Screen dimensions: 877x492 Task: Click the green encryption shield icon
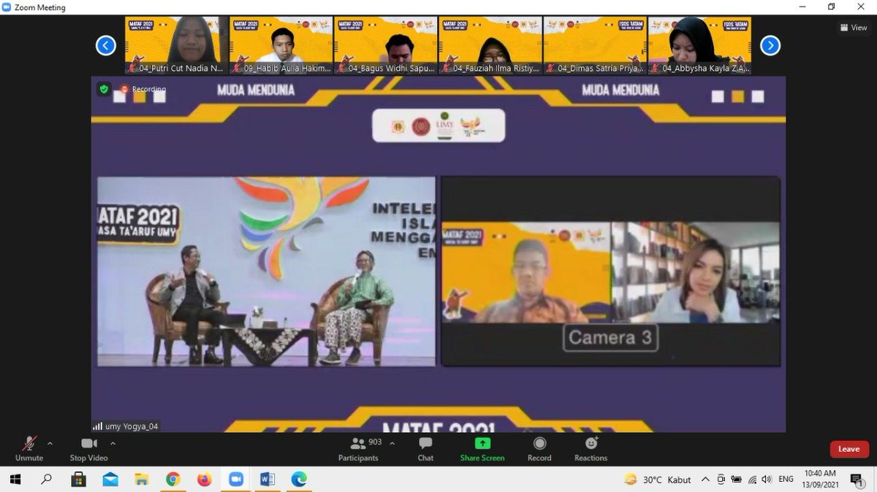104,89
